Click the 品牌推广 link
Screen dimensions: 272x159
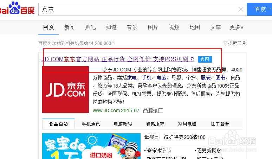[153, 110]
